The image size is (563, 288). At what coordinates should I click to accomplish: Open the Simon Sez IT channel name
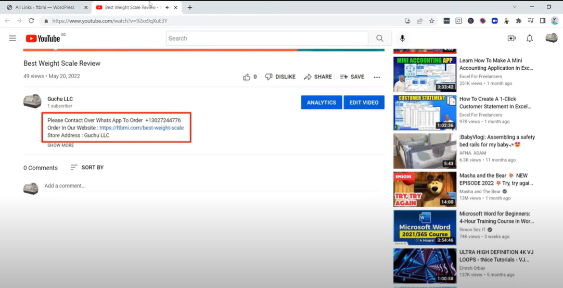[472, 230]
